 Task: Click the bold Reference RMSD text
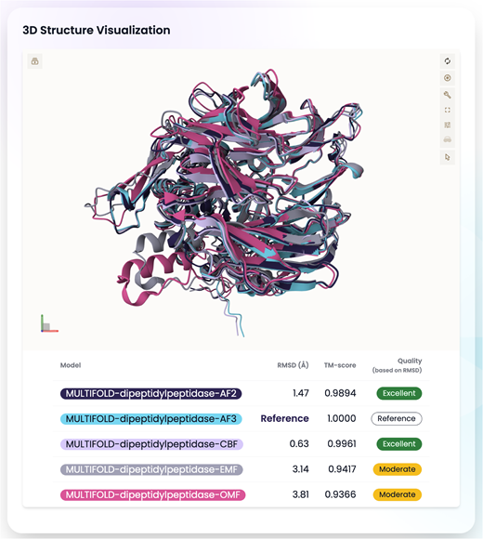pos(284,418)
